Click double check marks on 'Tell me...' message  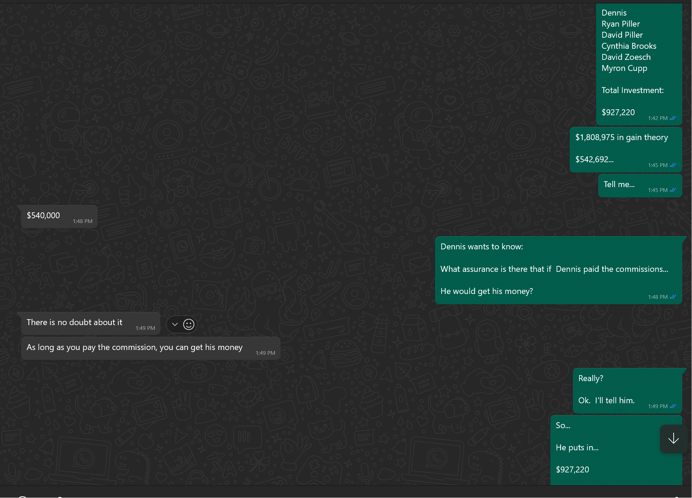pos(673,190)
